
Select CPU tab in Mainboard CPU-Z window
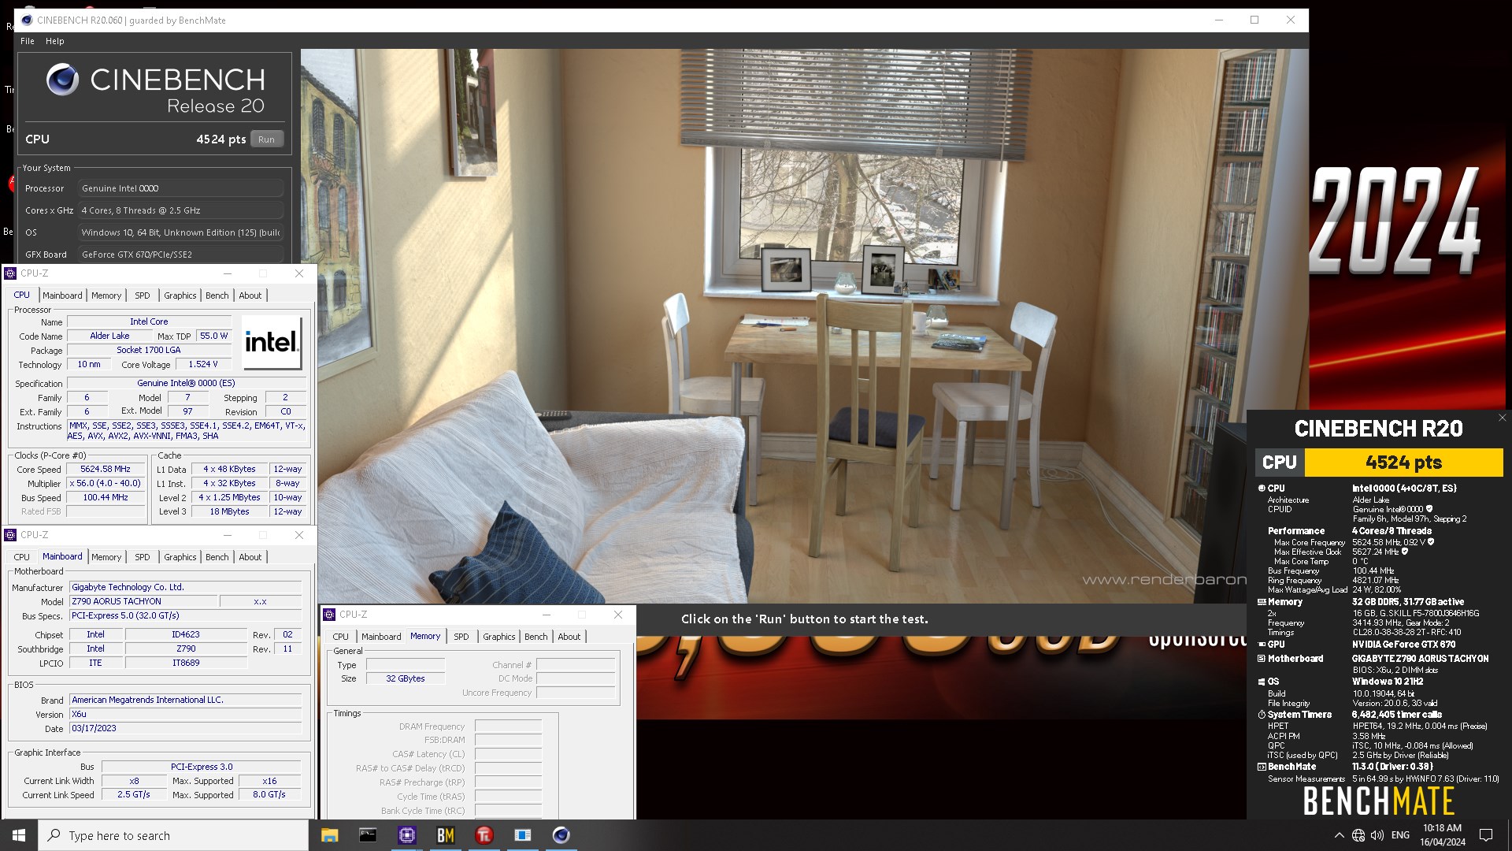coord(22,557)
